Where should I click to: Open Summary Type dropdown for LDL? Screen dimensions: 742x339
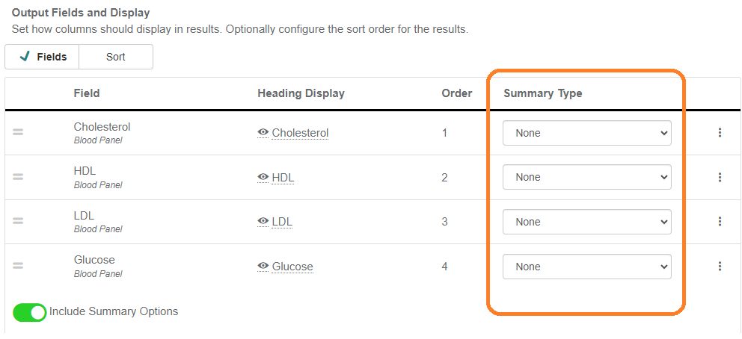(587, 222)
